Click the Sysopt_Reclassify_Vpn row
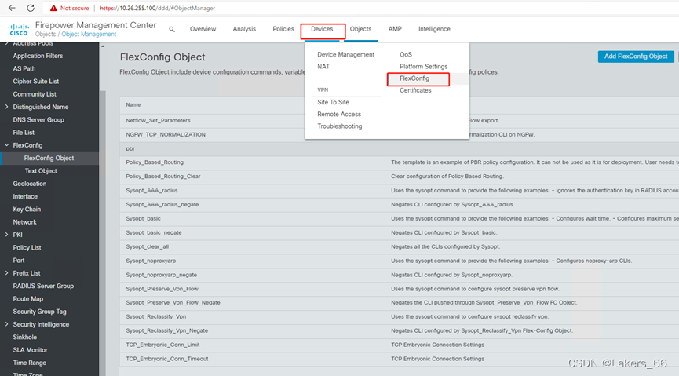 point(400,316)
